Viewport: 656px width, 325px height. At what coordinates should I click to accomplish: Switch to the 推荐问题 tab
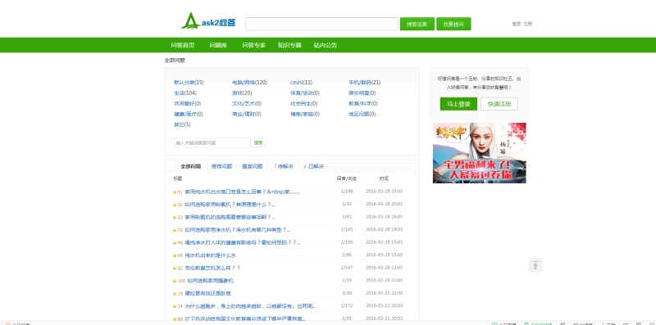coord(221,166)
